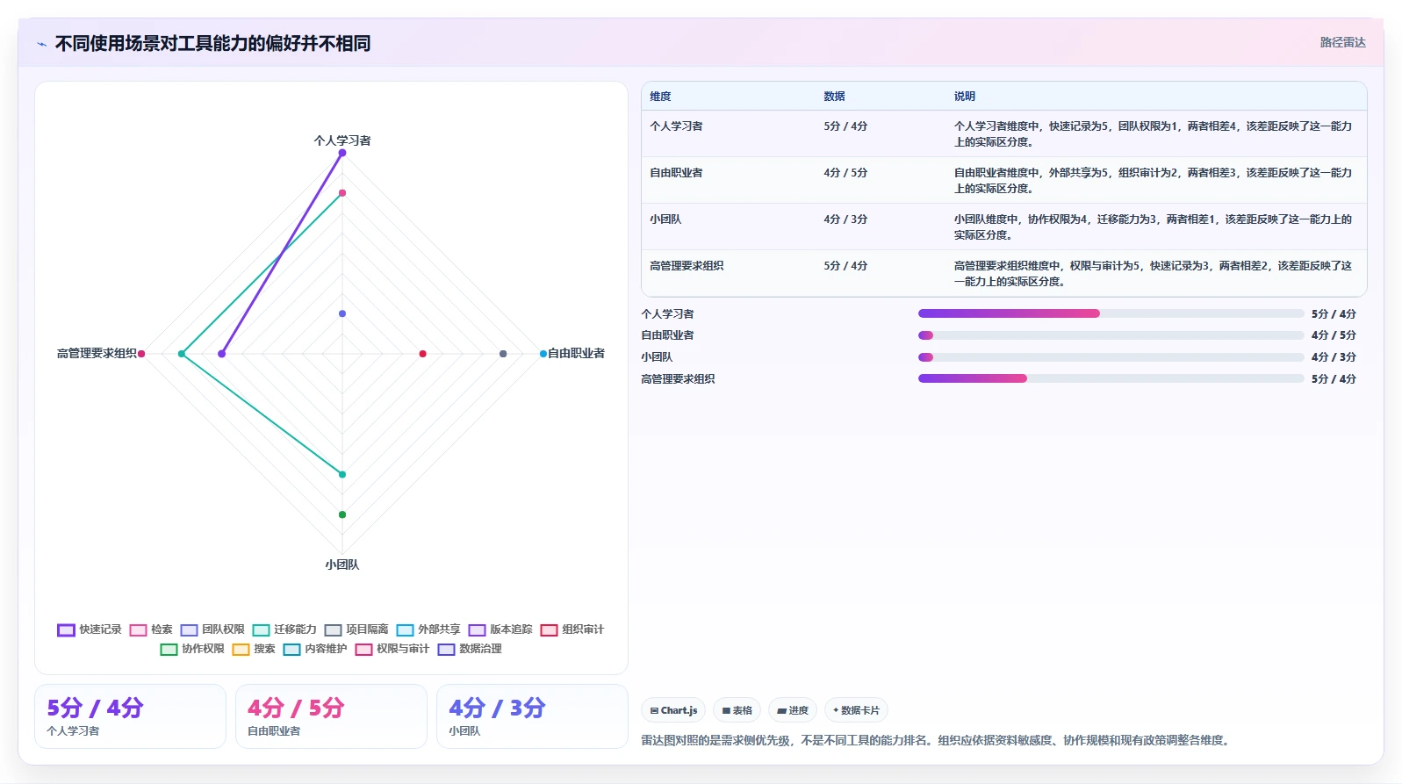Click the 高管理要求组织 progress bar
The width and height of the screenshot is (1402, 784).
pyautogui.click(x=1111, y=378)
